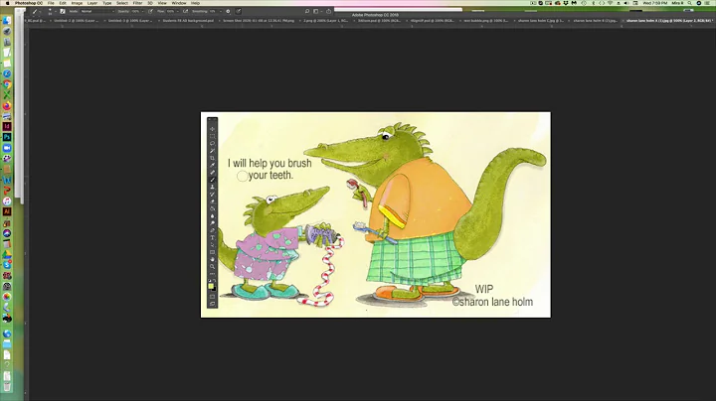
Task: Select the Lasso tool
Action: click(x=213, y=143)
